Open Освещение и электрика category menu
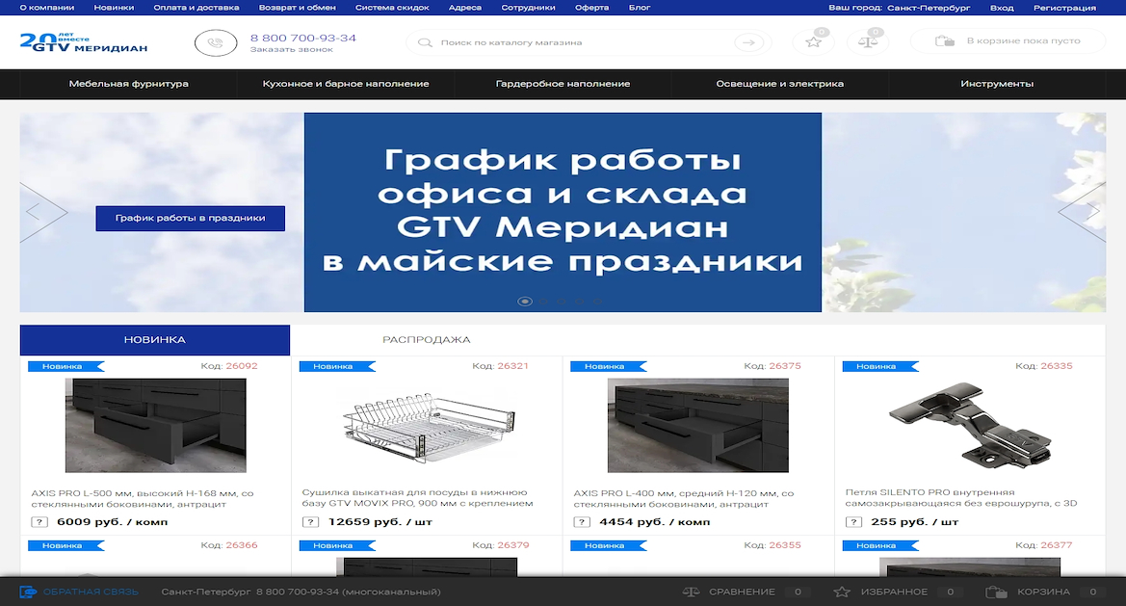Viewport: 1126px width, 606px height. (x=780, y=84)
